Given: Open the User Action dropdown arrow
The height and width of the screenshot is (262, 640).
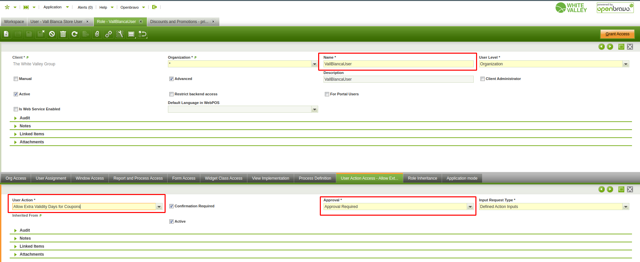Looking at the screenshot, I should (x=159, y=207).
